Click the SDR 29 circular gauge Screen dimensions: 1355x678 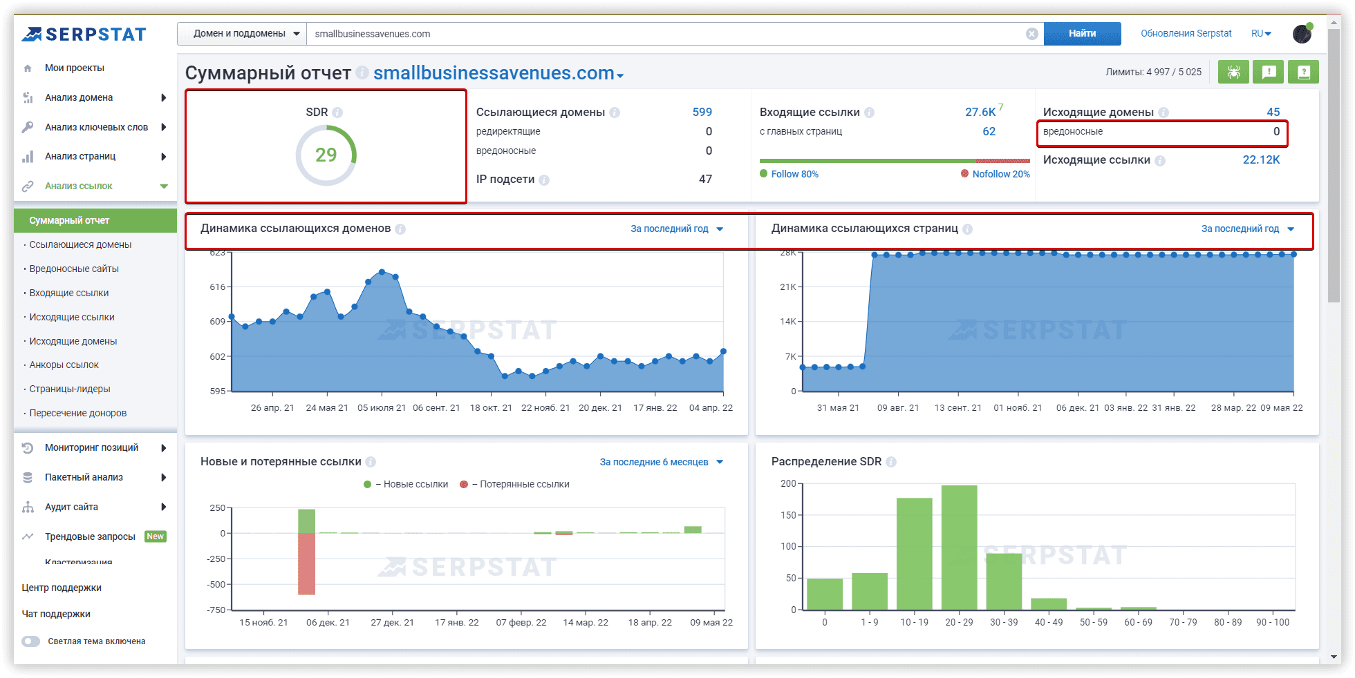326,155
